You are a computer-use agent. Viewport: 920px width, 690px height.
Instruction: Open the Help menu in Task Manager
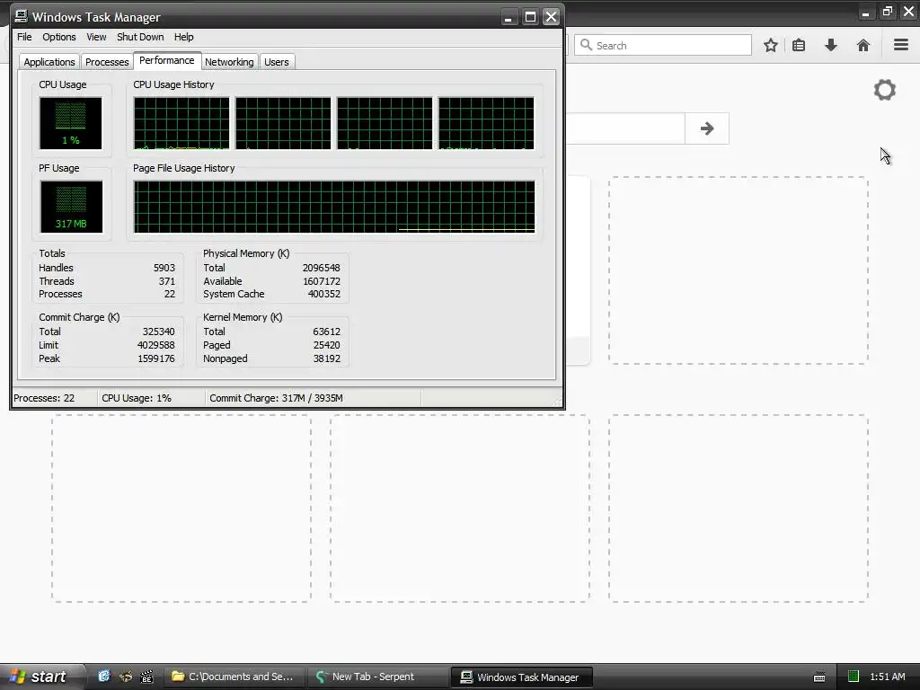183,37
